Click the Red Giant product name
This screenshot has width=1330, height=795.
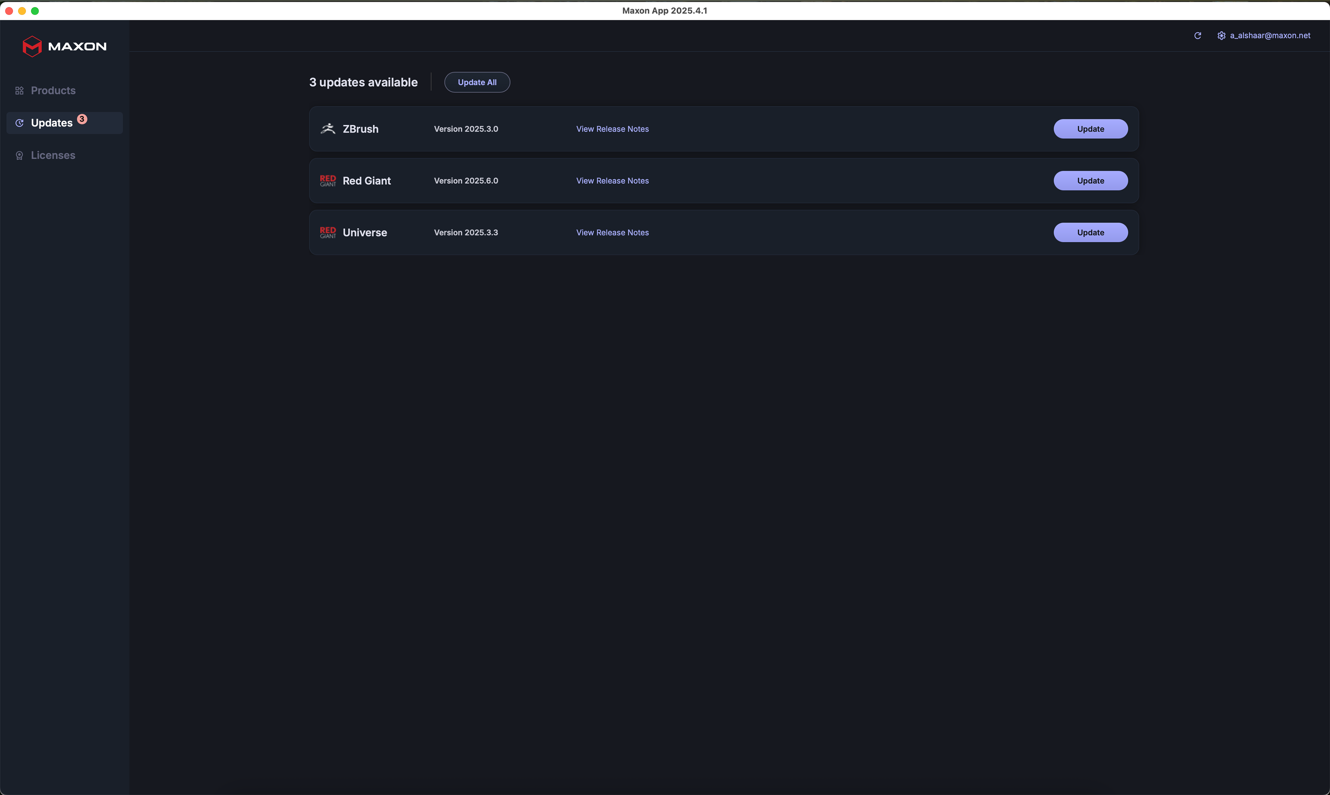[x=367, y=181]
